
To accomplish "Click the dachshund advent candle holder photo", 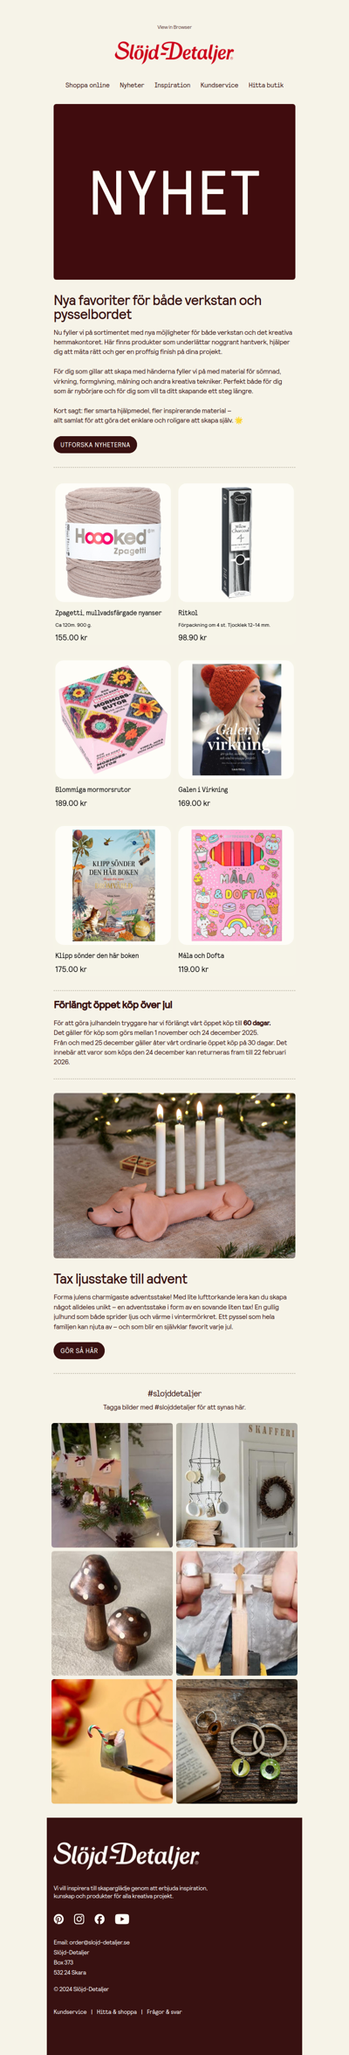I will [174, 1176].
